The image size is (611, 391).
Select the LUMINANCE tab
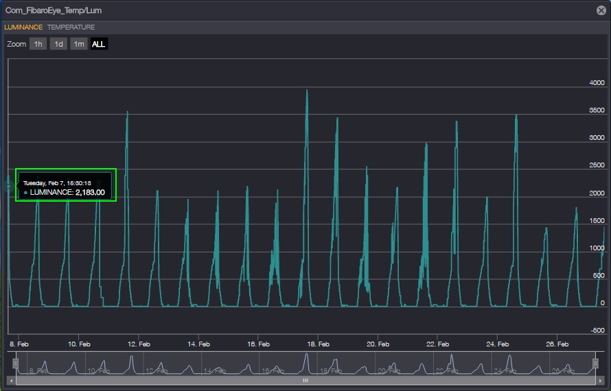pyautogui.click(x=23, y=27)
